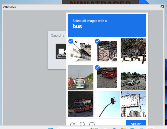Select the white car on highway tile
This screenshot has width=167, height=129.
tap(133, 77)
